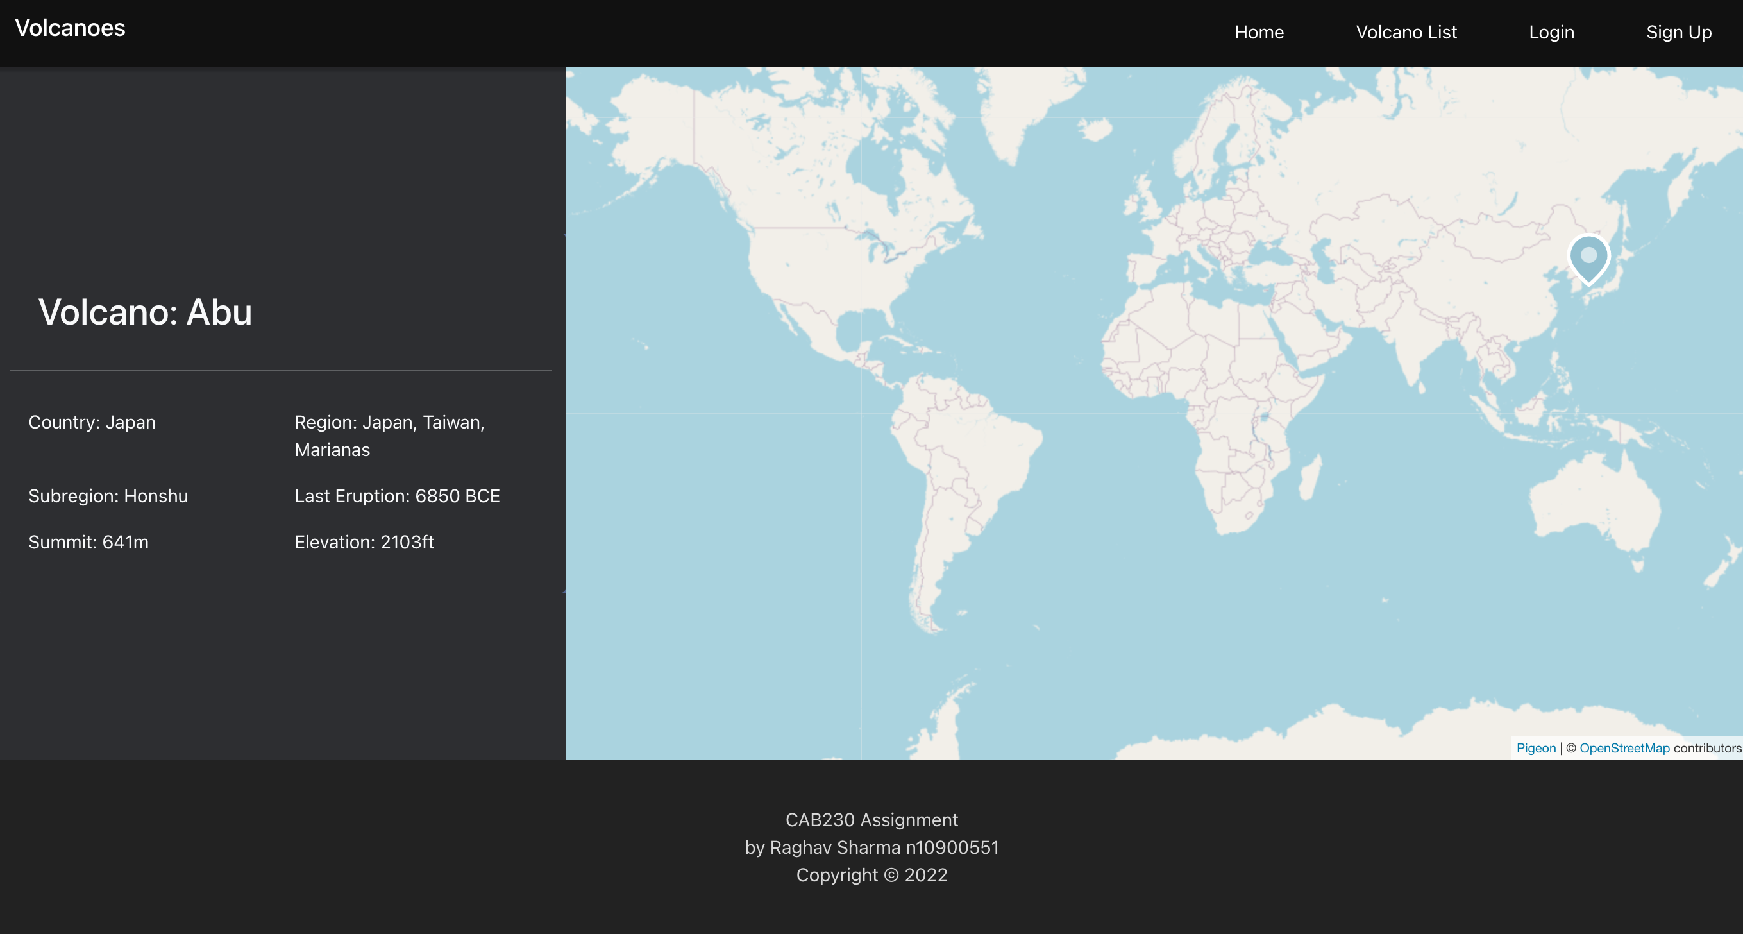The image size is (1743, 934).
Task: Click the 'Elevation: 2103ft' text
Action: point(364,542)
